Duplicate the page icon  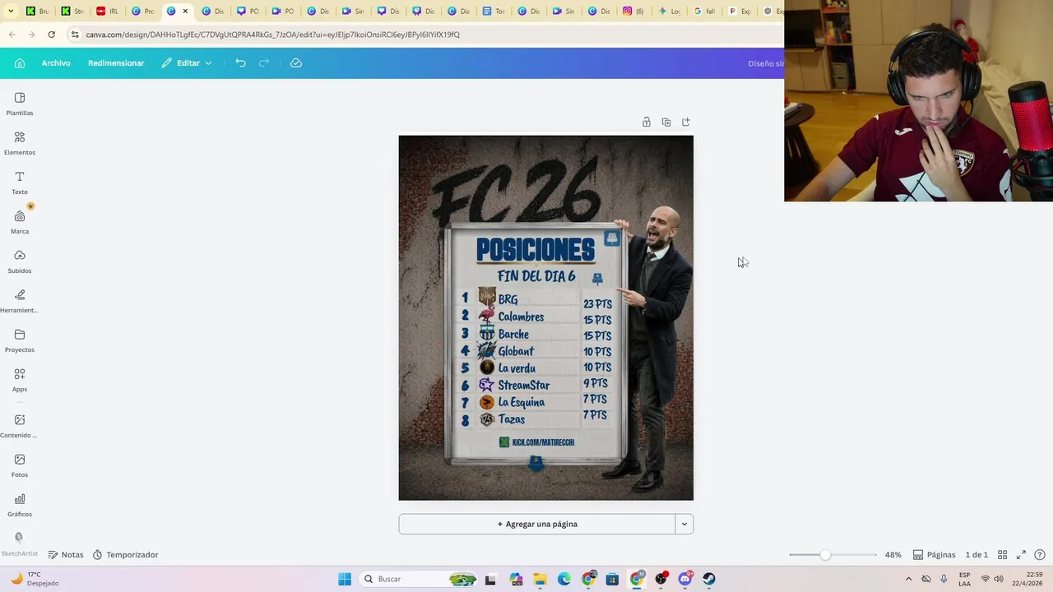[x=666, y=122]
